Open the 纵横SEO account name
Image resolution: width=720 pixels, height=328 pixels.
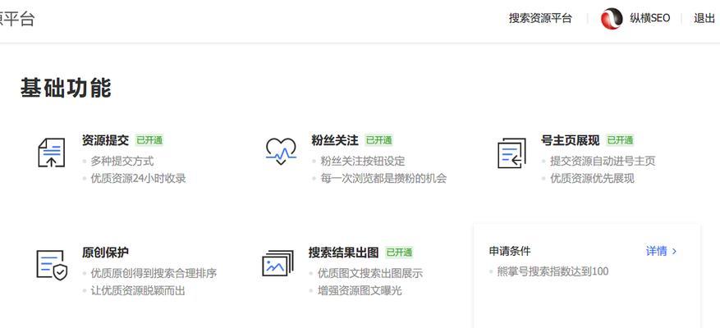[x=649, y=18]
